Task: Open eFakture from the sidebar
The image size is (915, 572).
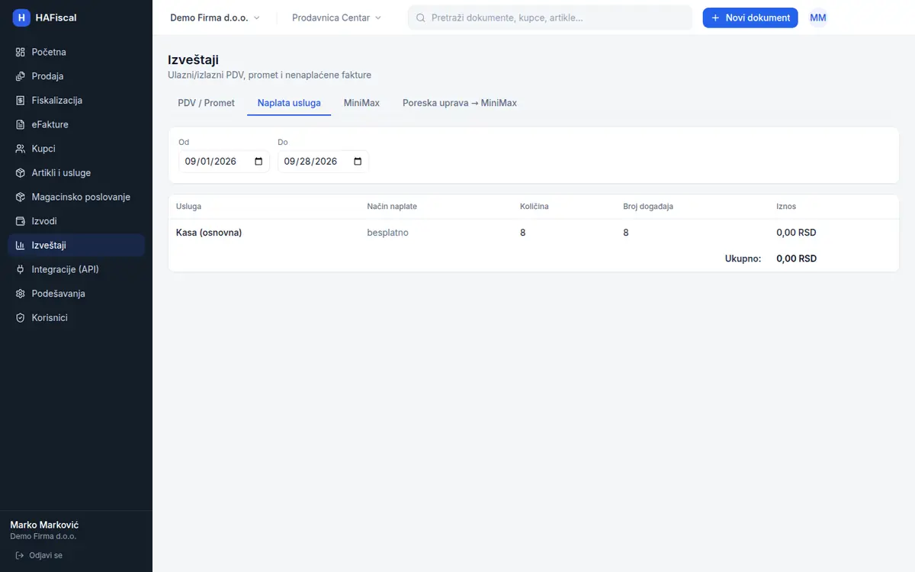Action: (76, 124)
